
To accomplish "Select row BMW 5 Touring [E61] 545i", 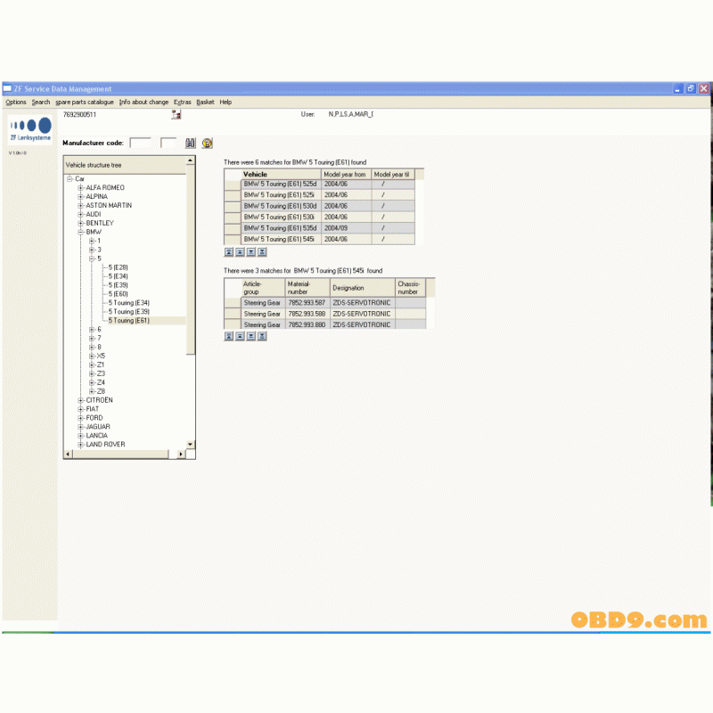I will point(319,239).
